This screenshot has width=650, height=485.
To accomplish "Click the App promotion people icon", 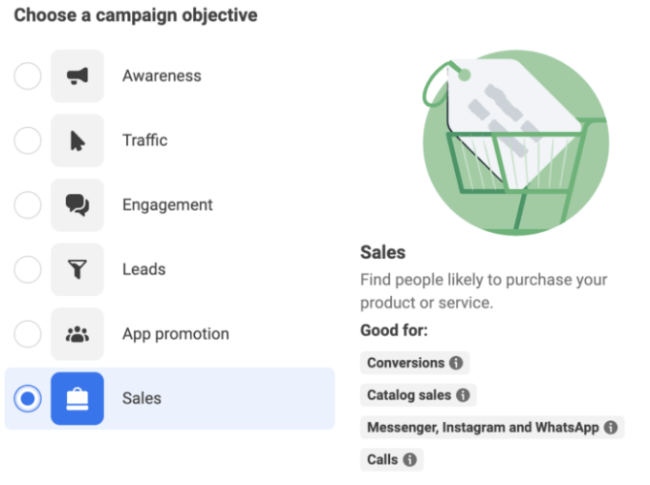I will pyautogui.click(x=77, y=334).
